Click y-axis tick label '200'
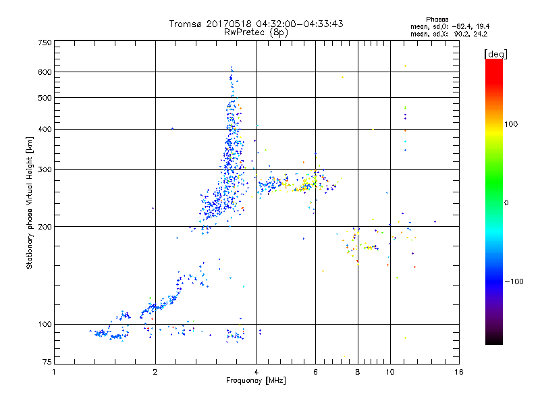The width and height of the screenshot is (540, 405). [45, 227]
